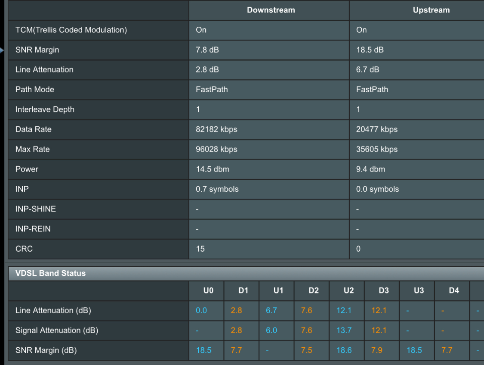484x365 pixels.
Task: Click upstream Line Attenuation value 6.7 dB
Action: point(367,69)
